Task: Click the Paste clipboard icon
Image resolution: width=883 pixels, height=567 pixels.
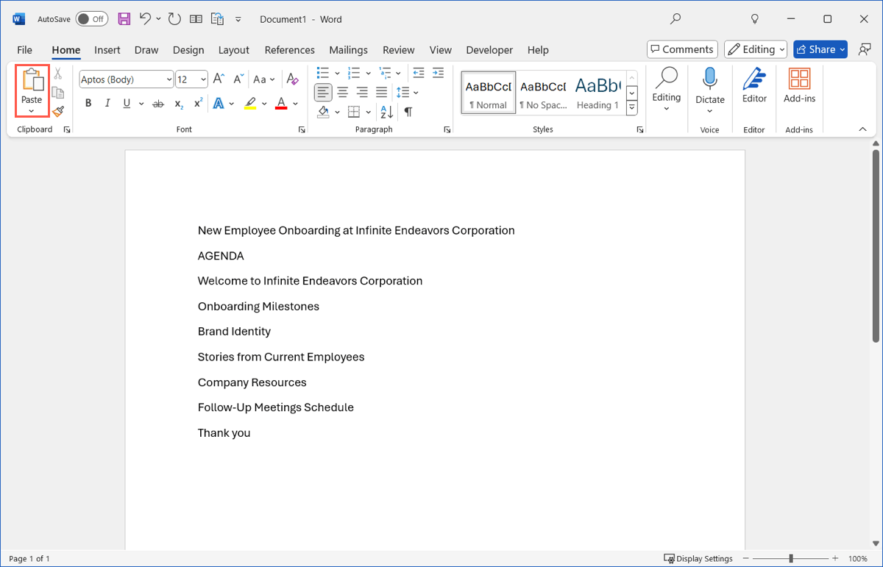Action: 32,80
